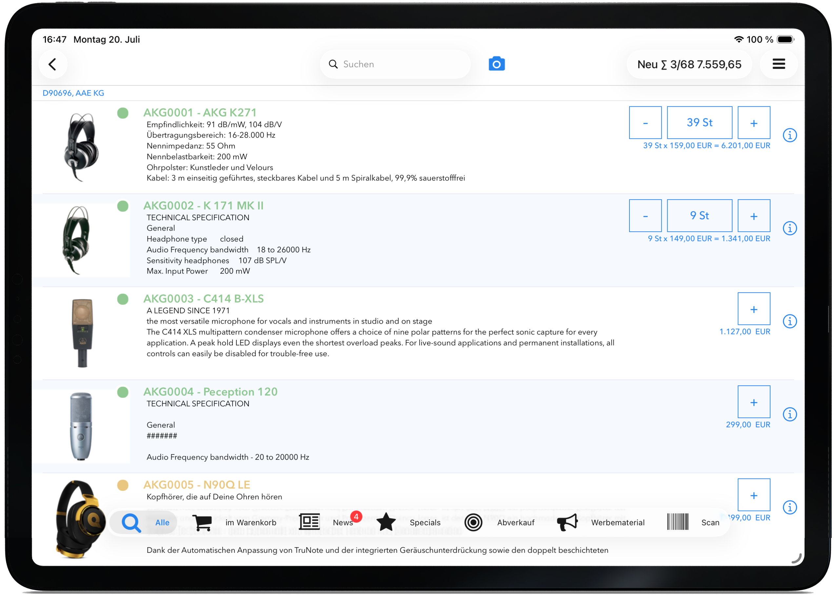Open order summary Neu ∑ 3/68 7.559,65
The height and width of the screenshot is (595, 836).
coord(689,65)
